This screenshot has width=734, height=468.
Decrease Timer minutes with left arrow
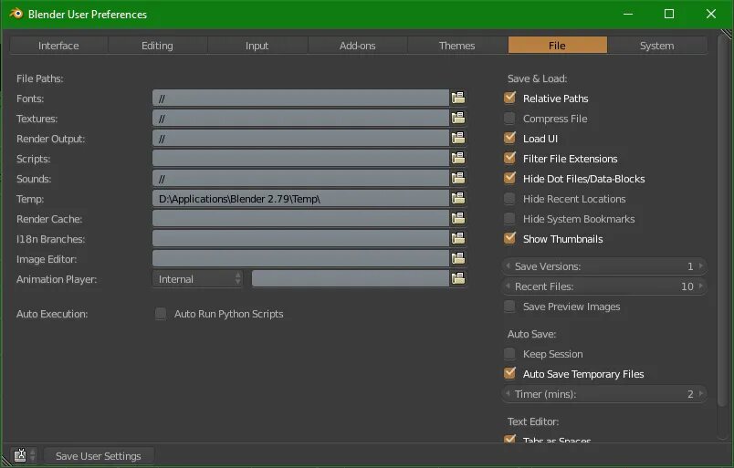point(508,393)
